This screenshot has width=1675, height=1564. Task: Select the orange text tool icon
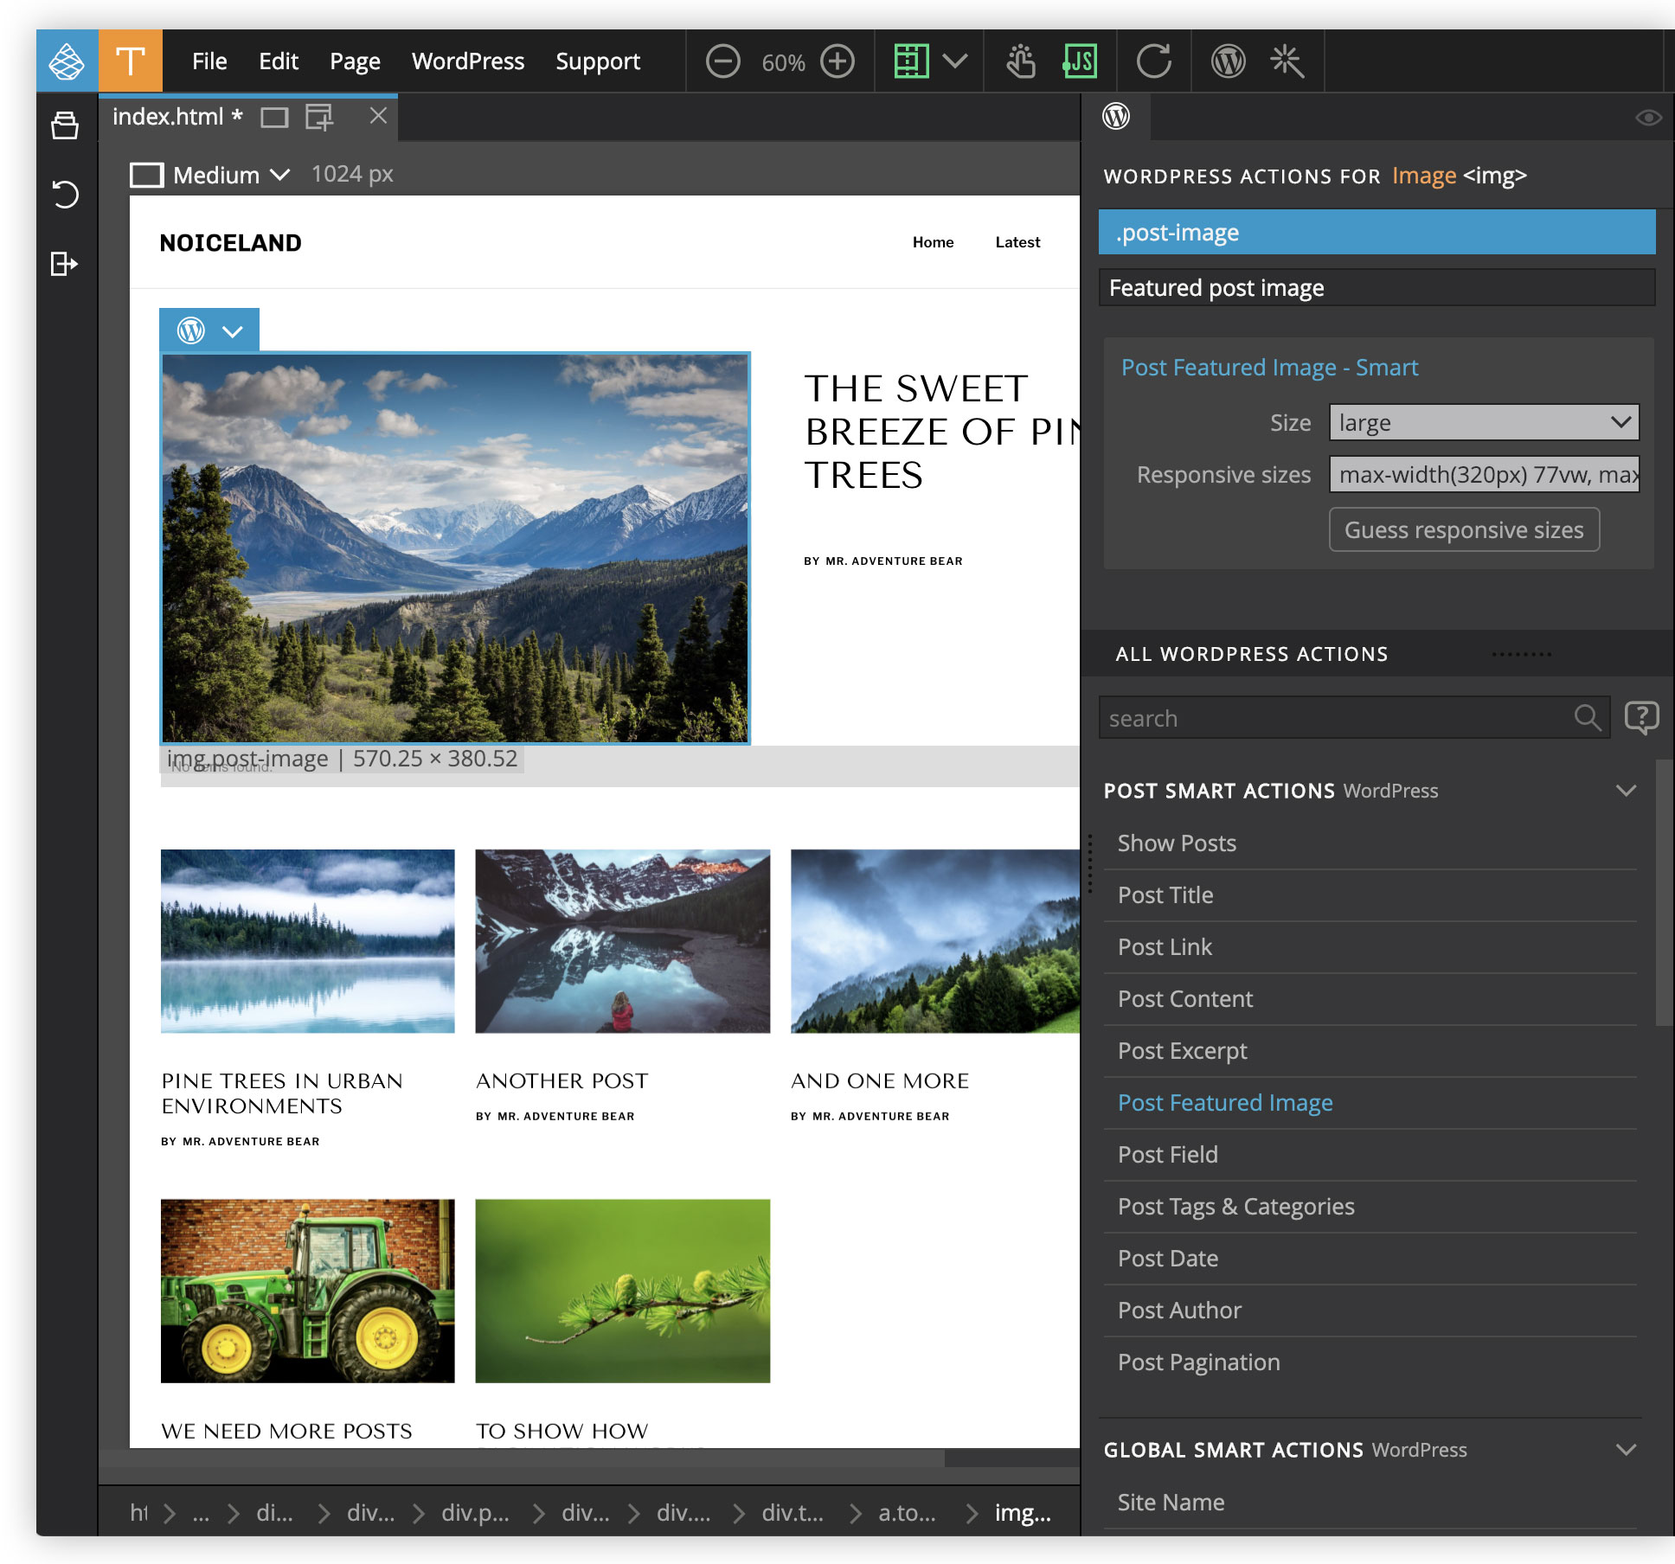[130, 61]
